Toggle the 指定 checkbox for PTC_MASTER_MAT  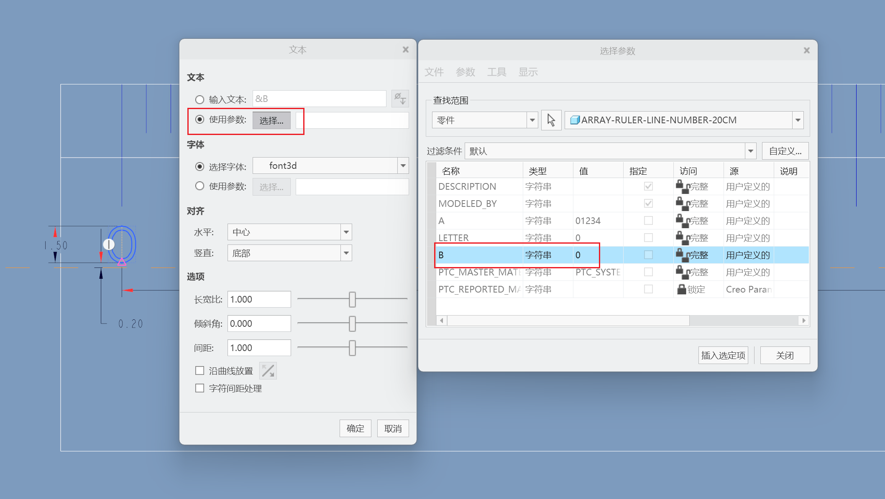[x=648, y=272]
